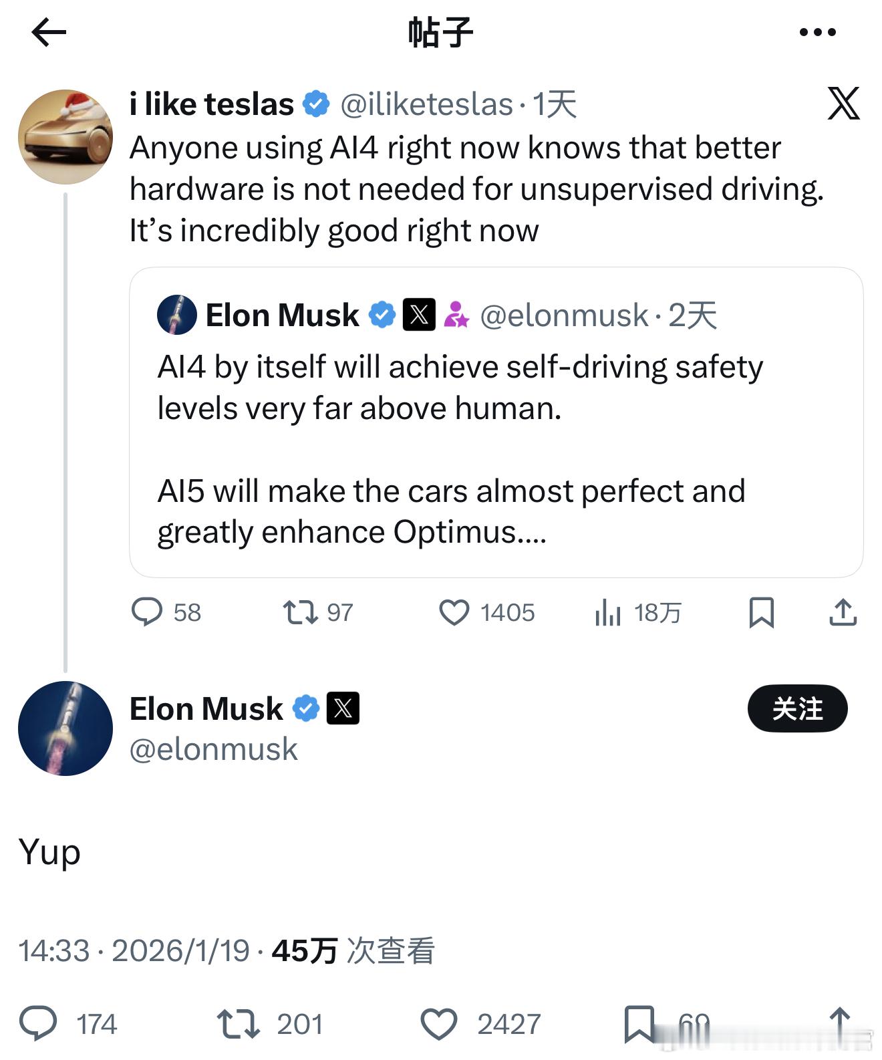
Task: Tap the back arrow icon
Action: point(49,32)
